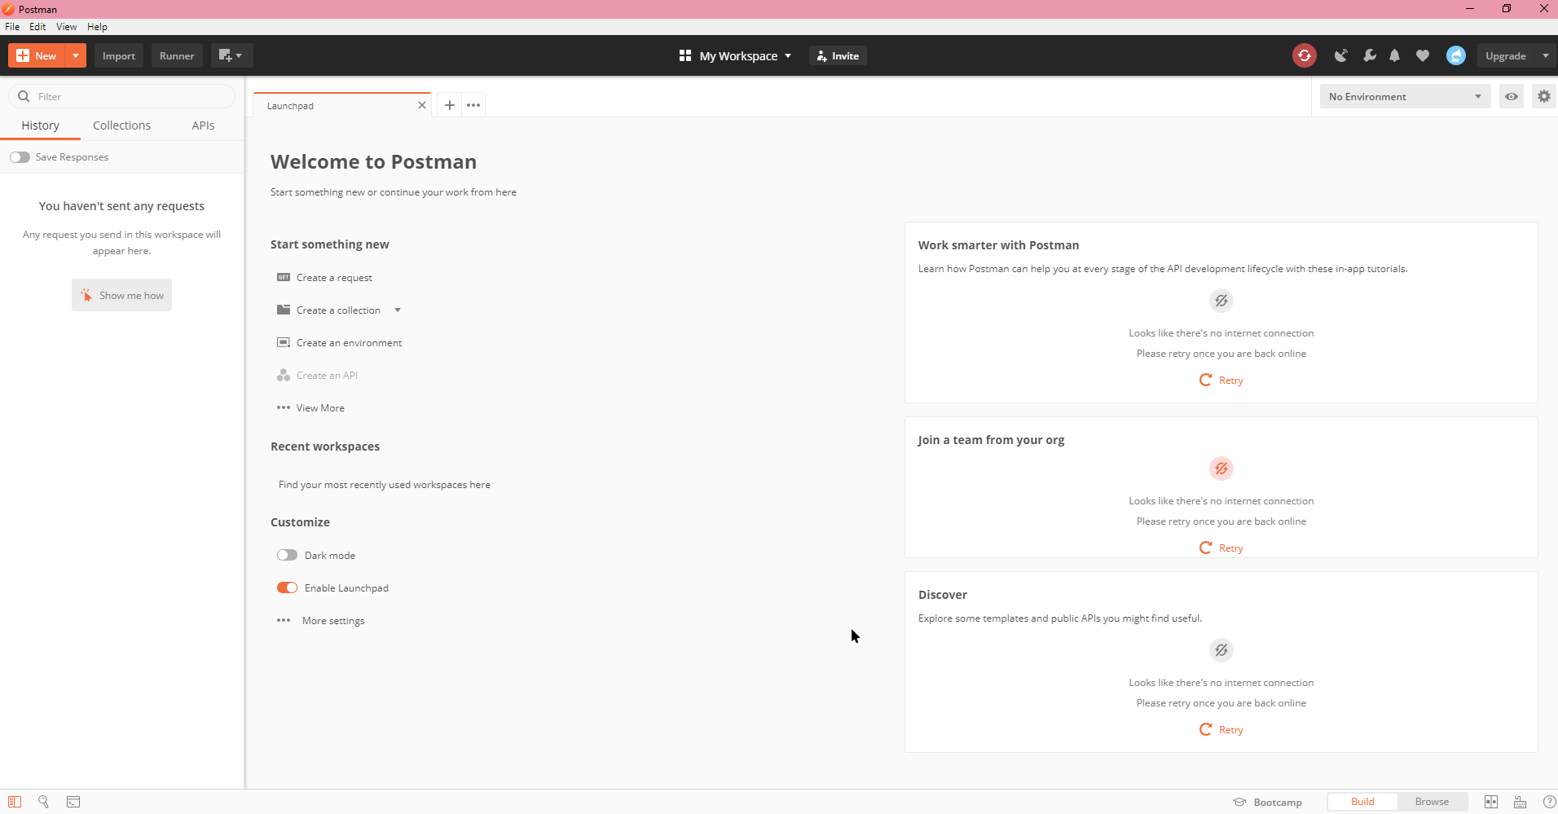This screenshot has height=814, width=1558.
Task: Open the Capture requests satellite icon
Action: (x=1341, y=55)
